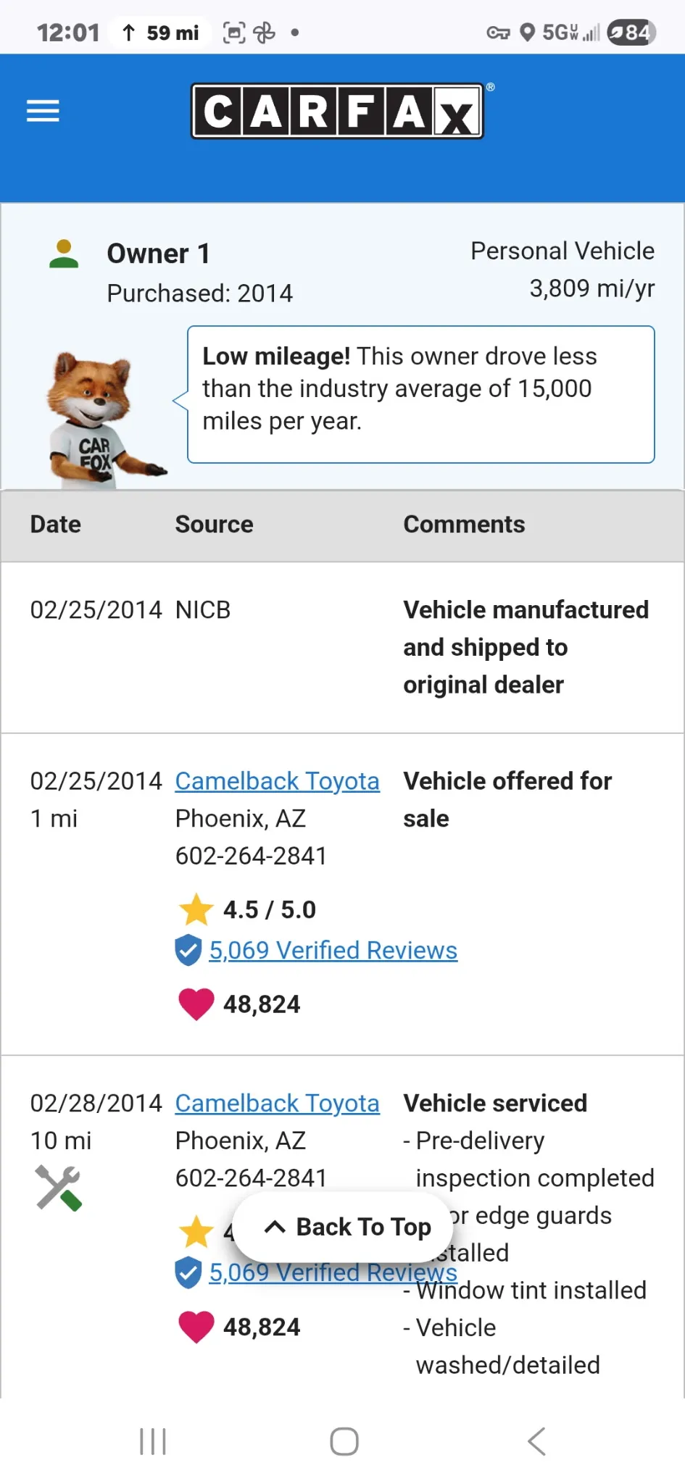685x1484 pixels.
Task: Tap the CARFAX logo
Action: pos(337,111)
